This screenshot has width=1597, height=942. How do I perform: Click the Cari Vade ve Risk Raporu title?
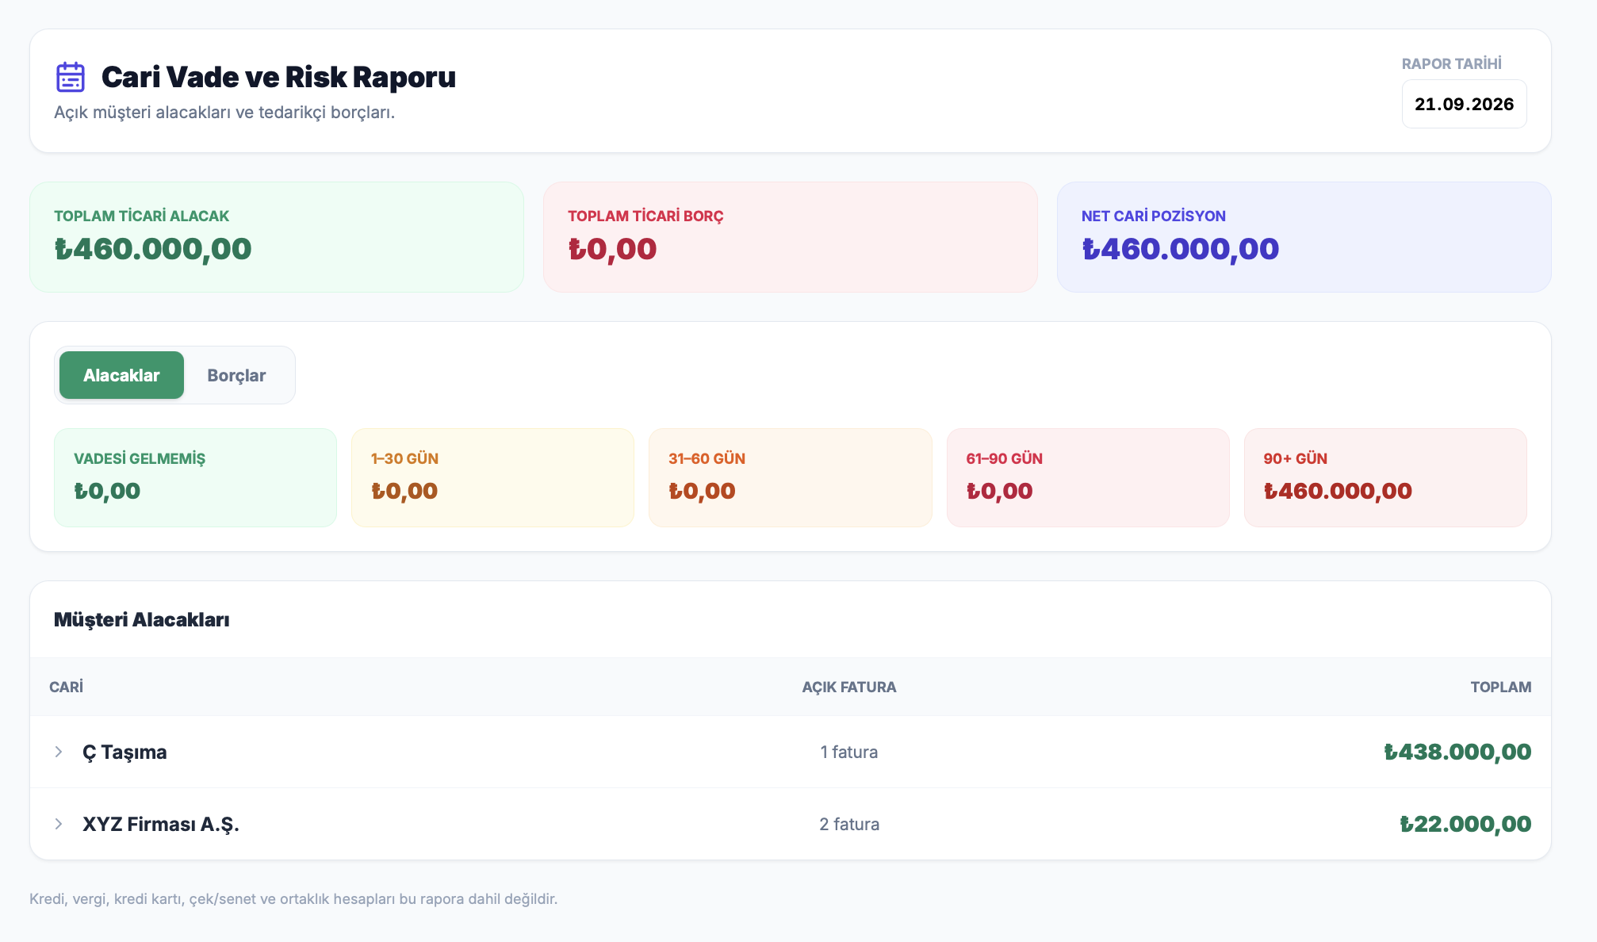pyautogui.click(x=278, y=77)
